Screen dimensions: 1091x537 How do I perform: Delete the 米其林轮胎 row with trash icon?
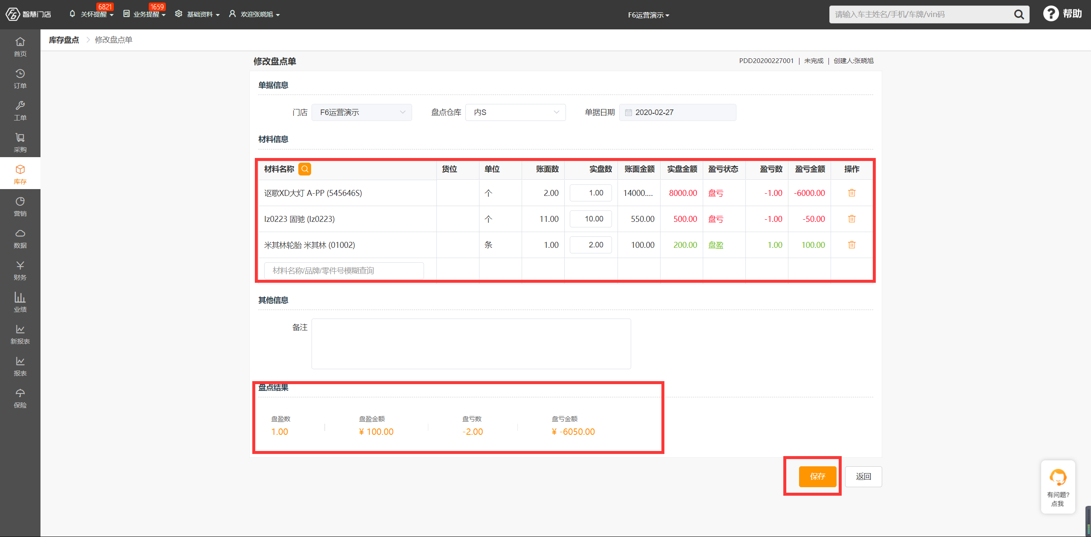[x=851, y=245]
